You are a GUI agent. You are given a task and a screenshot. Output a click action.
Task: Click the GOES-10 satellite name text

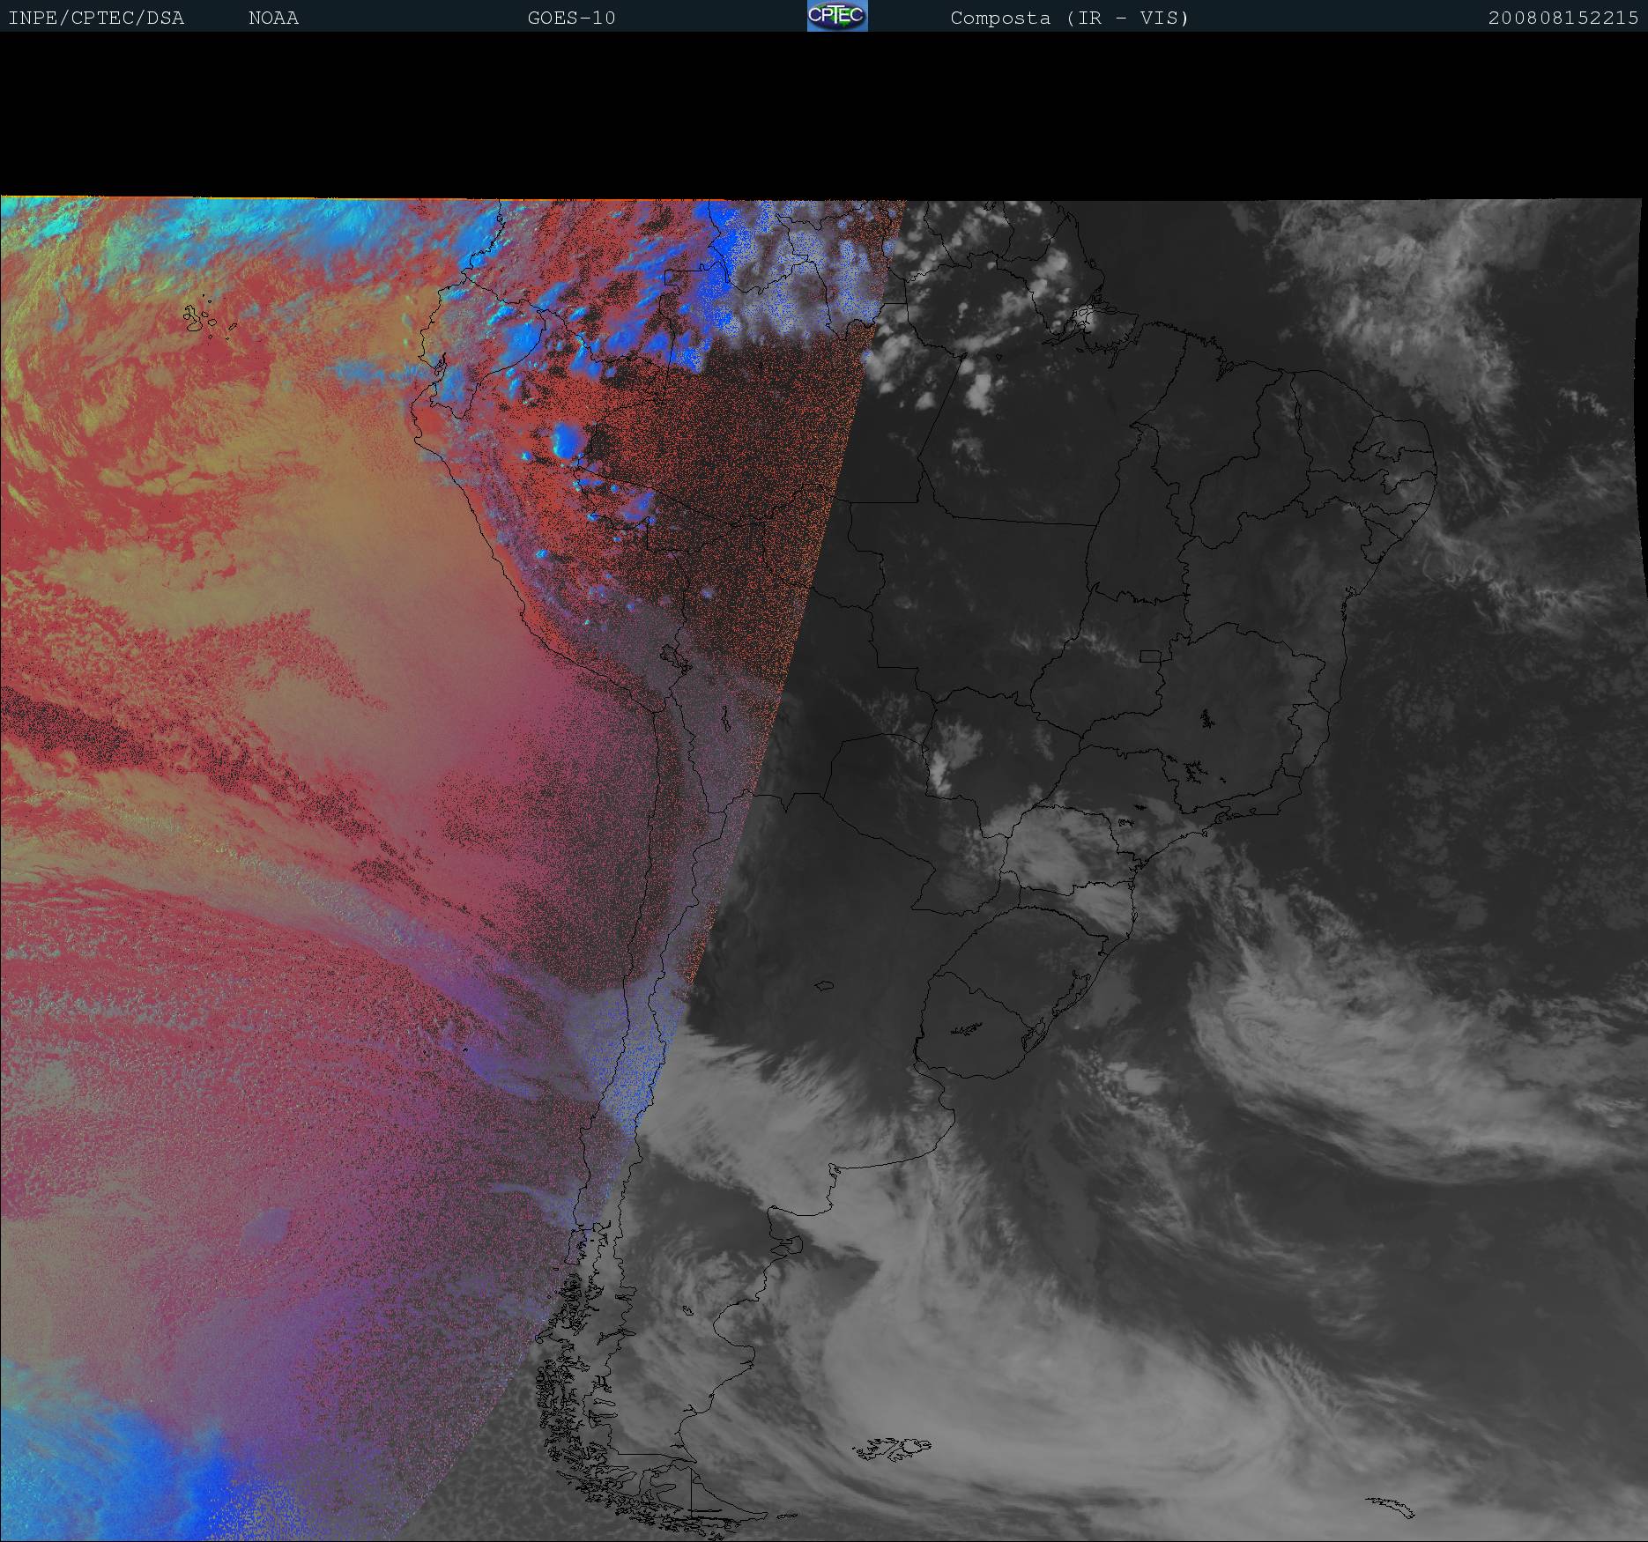[x=571, y=19]
